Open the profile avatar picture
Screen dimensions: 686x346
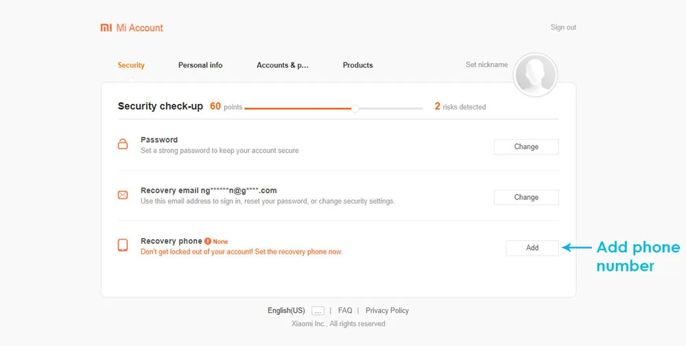(536, 75)
